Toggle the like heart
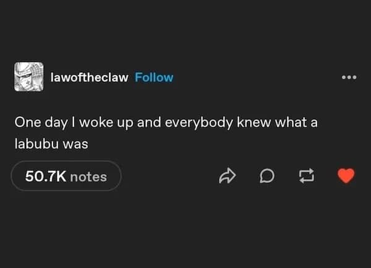The width and height of the screenshot is (371, 268). tap(347, 177)
